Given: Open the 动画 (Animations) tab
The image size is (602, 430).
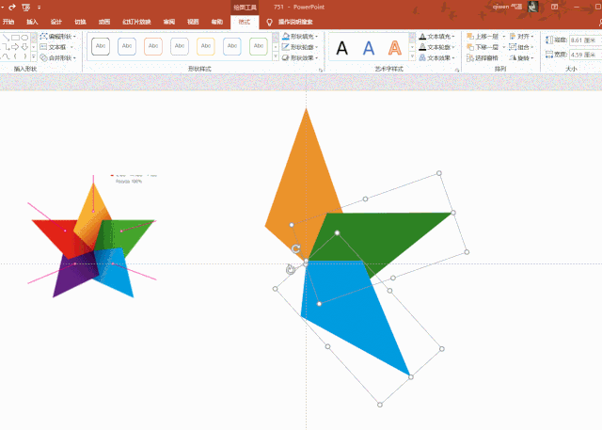Looking at the screenshot, I should 104,22.
